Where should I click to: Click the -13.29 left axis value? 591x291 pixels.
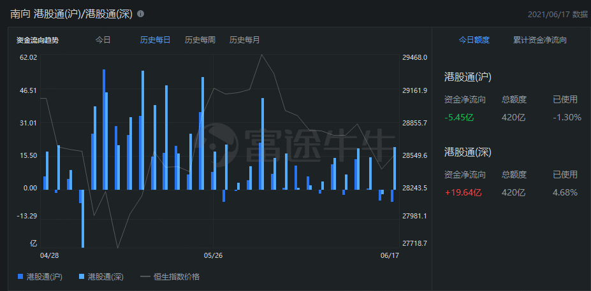(27, 216)
